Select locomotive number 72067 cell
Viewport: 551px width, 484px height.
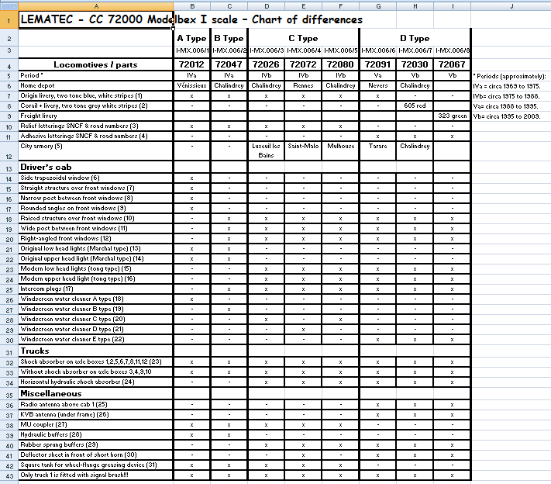point(452,64)
